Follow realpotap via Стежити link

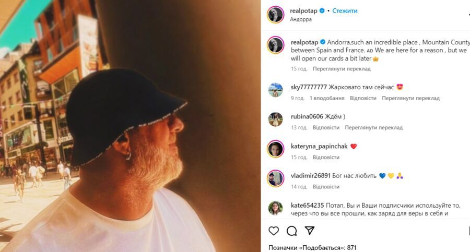tap(345, 10)
